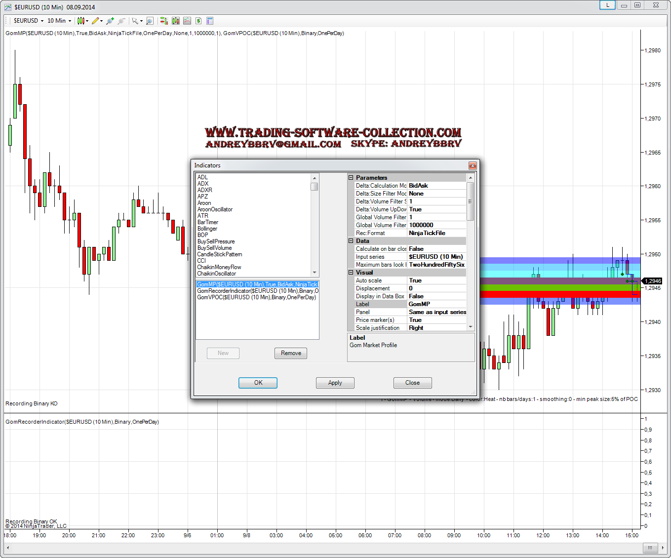
Task: Click the chart horizontal scrollbar thumb
Action: pyautogui.click(x=650, y=548)
